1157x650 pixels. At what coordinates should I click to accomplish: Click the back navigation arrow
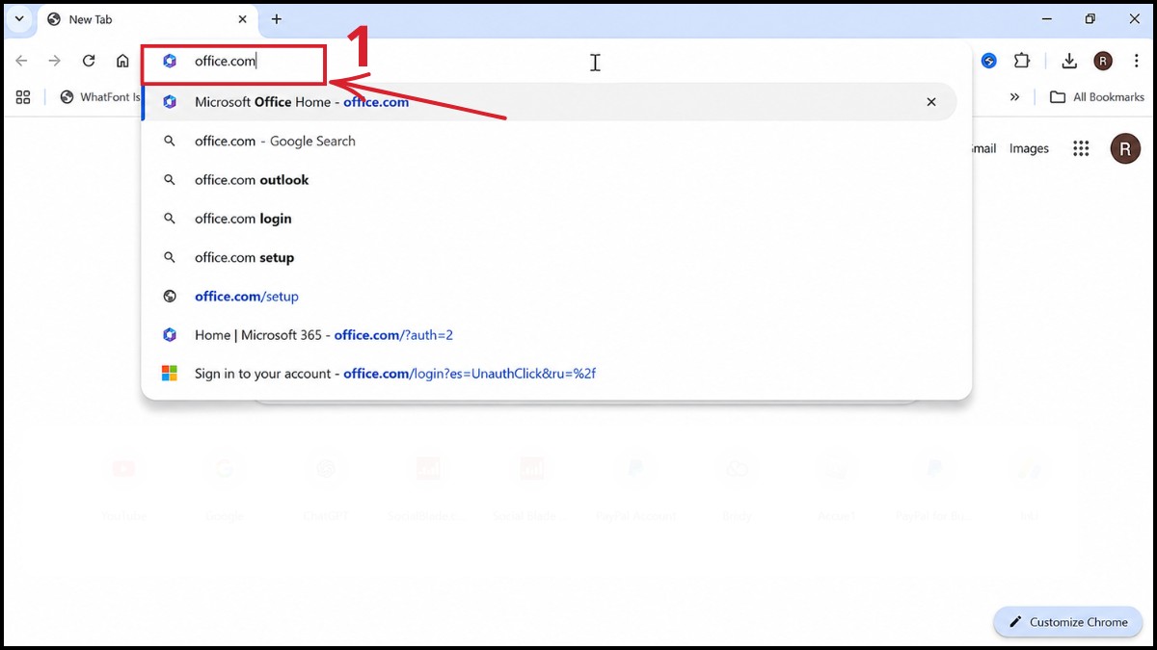(x=21, y=61)
